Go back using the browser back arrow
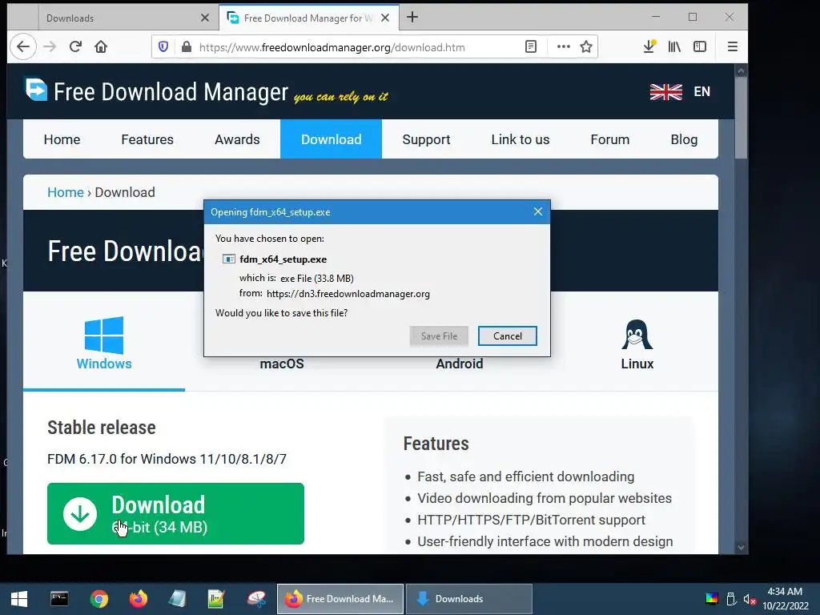 pyautogui.click(x=23, y=46)
